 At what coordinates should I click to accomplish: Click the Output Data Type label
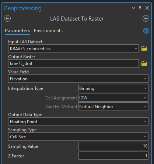(x=25, y=115)
